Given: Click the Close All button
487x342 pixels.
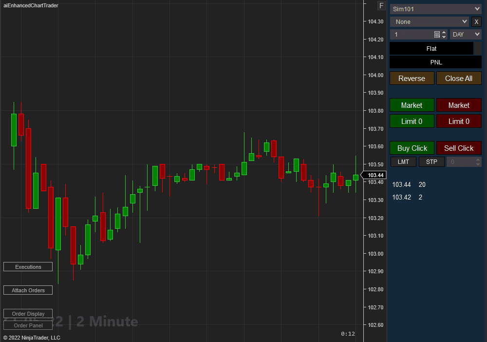Looking at the screenshot, I should 459,78.
